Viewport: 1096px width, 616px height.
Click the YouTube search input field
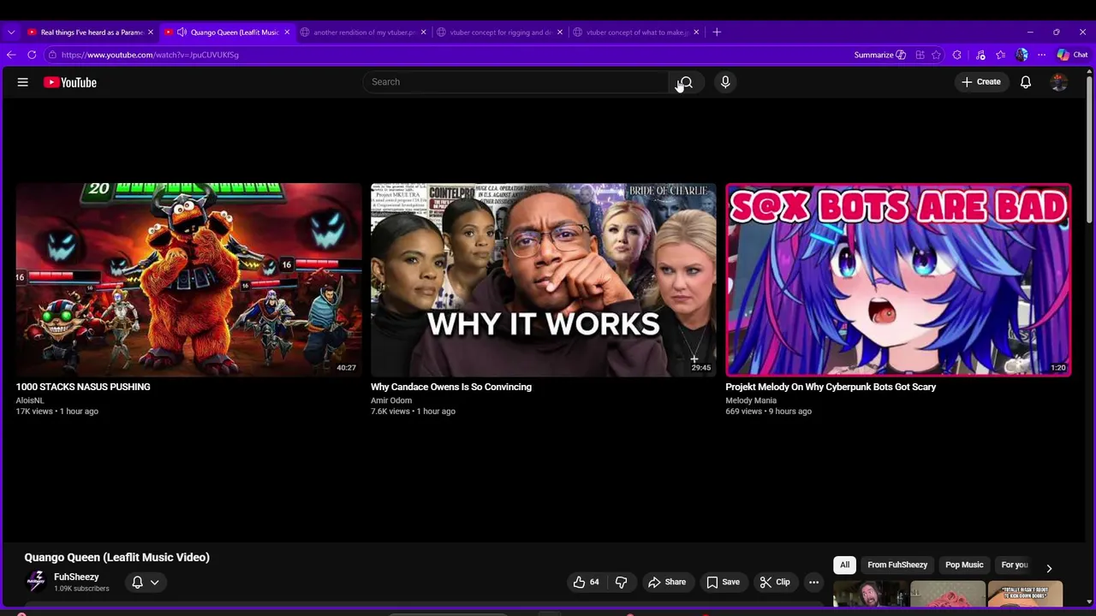point(515,82)
